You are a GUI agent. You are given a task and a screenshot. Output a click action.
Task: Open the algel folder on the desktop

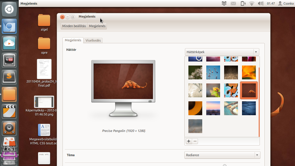44,22
